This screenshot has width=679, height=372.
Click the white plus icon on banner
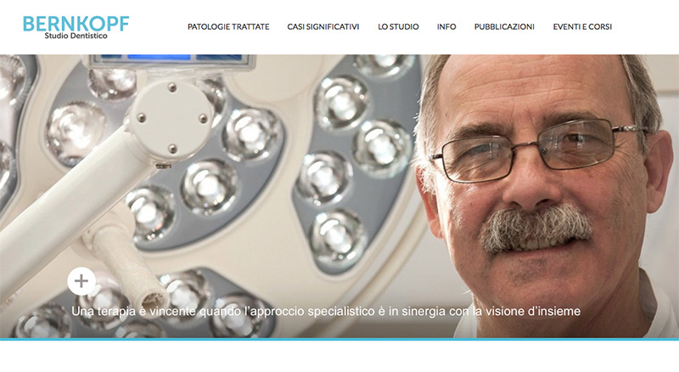click(81, 281)
